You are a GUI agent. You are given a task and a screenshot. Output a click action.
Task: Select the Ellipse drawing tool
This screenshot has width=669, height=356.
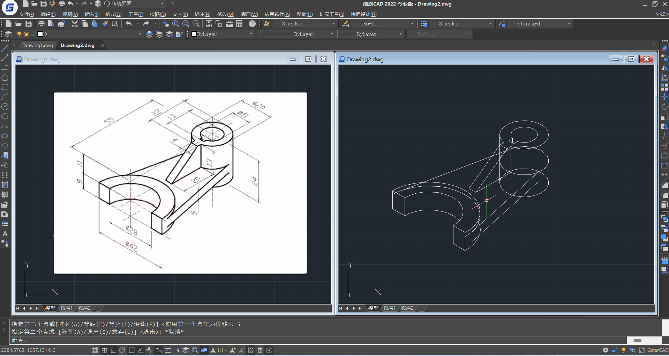point(5,136)
